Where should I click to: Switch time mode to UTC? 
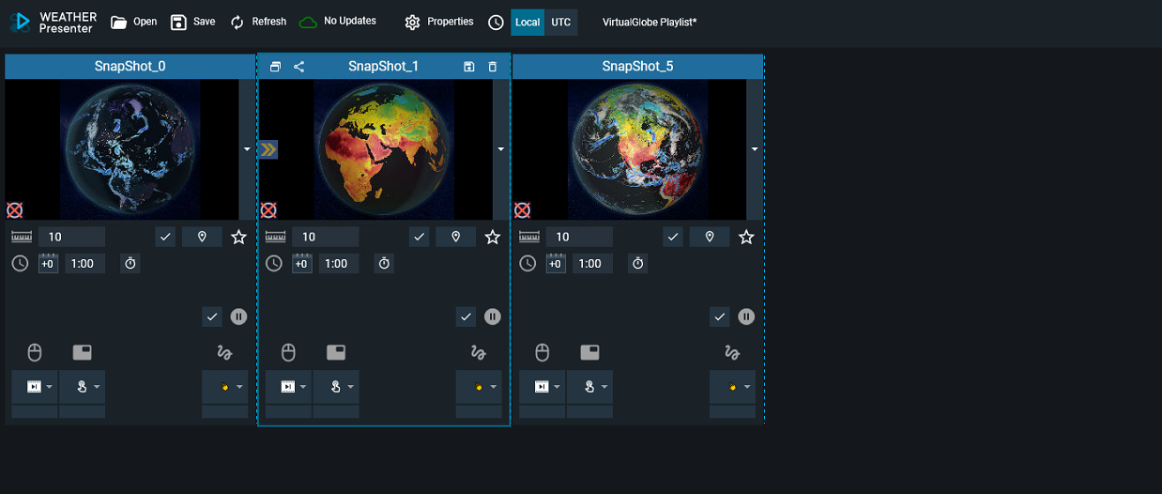click(560, 23)
